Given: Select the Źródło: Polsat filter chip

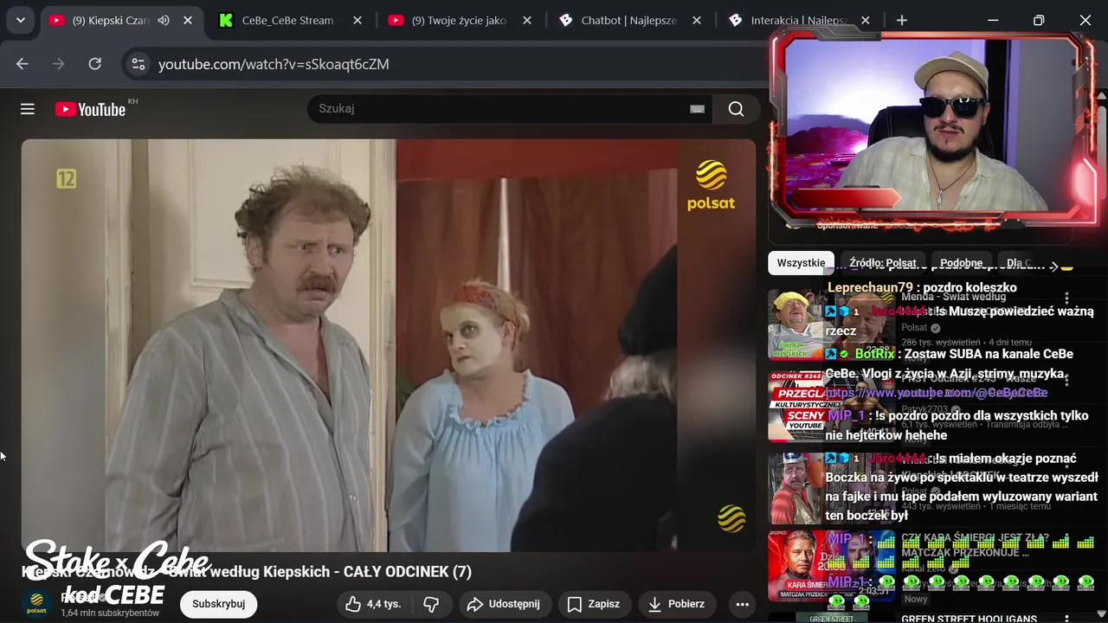Looking at the screenshot, I should 883,263.
